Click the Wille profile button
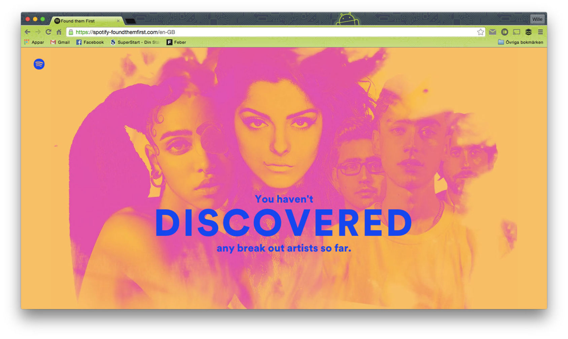Viewport: 568px width, 339px height. click(x=537, y=19)
